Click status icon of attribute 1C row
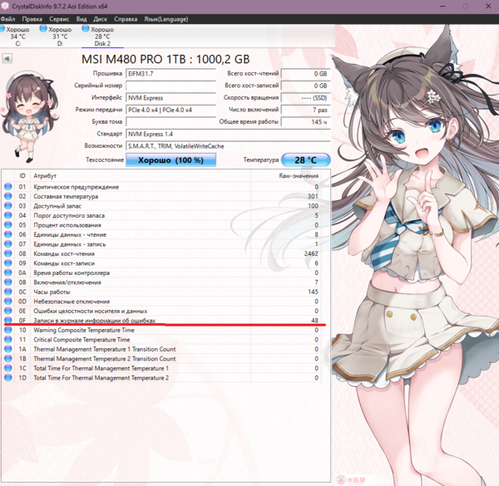The width and height of the screenshot is (499, 486). (x=8, y=368)
